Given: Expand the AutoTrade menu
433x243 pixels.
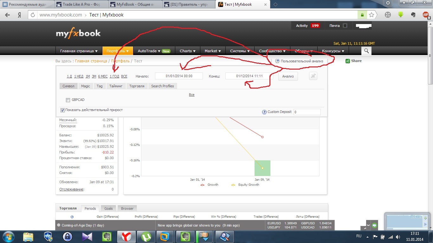Looking at the screenshot, I should pos(154,51).
